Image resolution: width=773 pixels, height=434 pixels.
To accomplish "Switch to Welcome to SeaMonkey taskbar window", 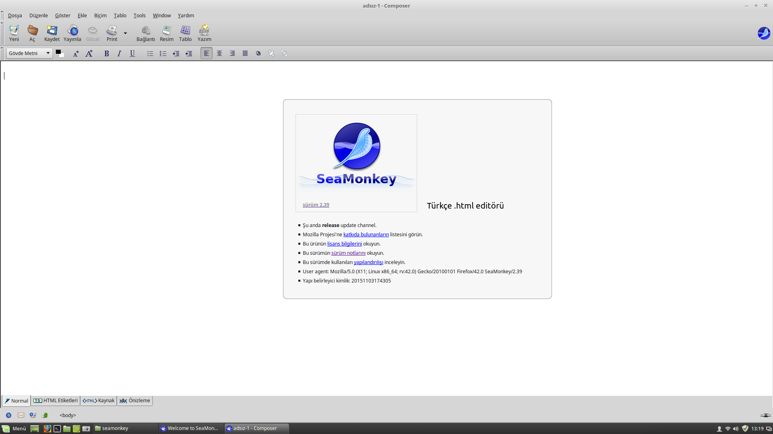I will point(189,428).
